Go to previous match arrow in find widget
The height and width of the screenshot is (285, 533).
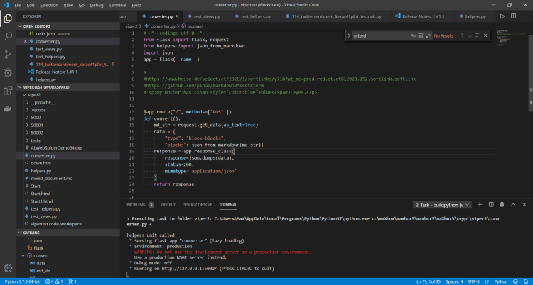462,35
